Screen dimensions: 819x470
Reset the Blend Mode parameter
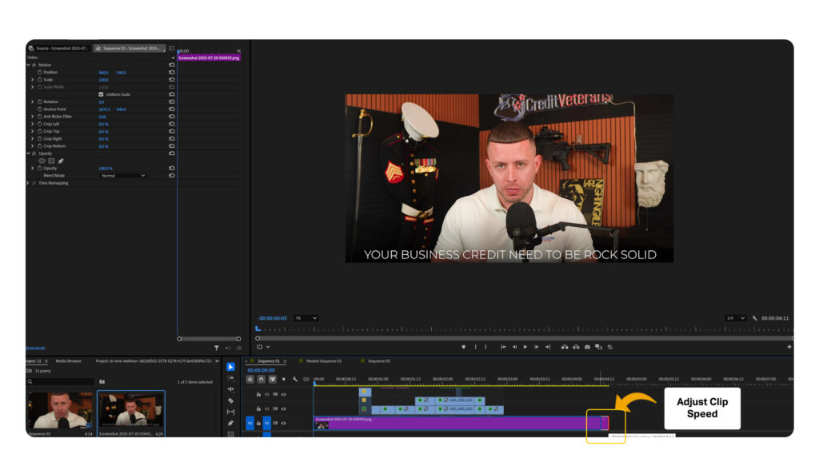tap(171, 176)
